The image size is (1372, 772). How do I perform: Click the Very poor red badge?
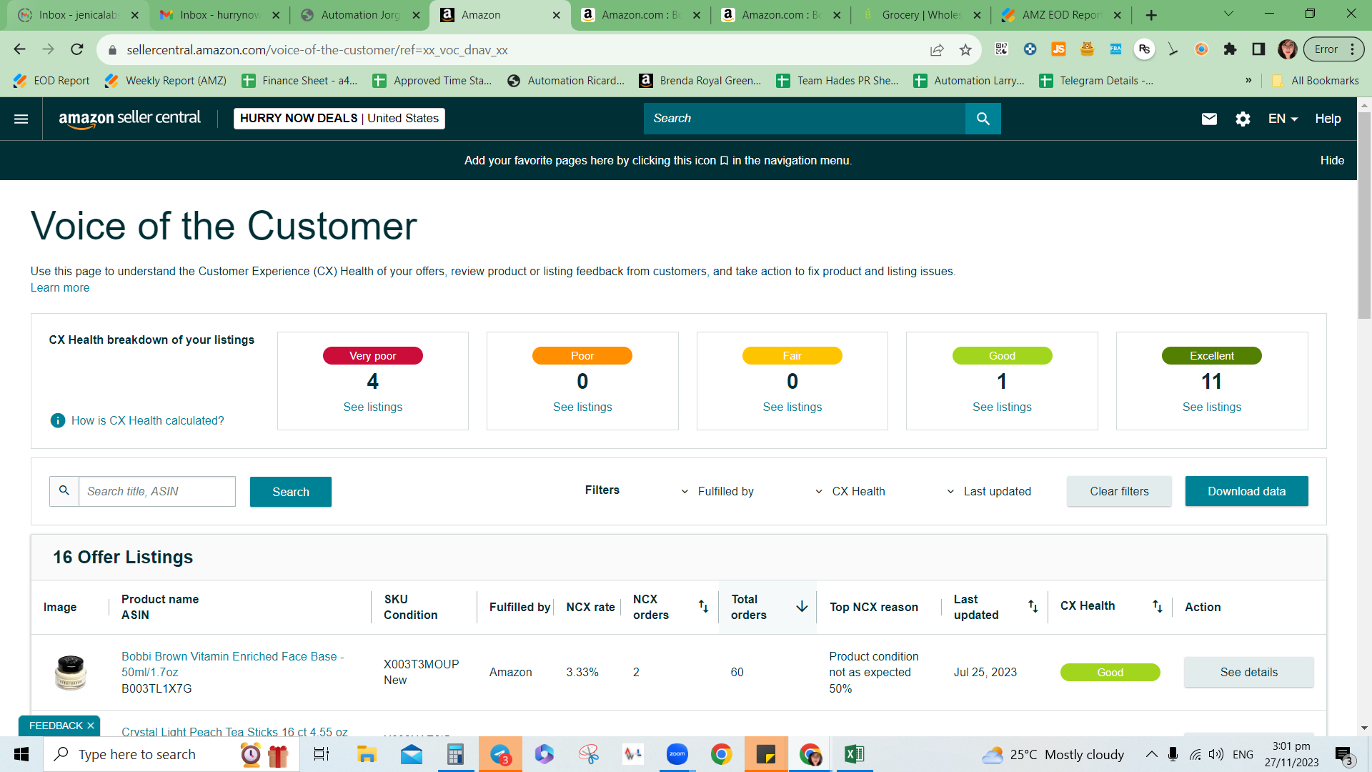(372, 355)
